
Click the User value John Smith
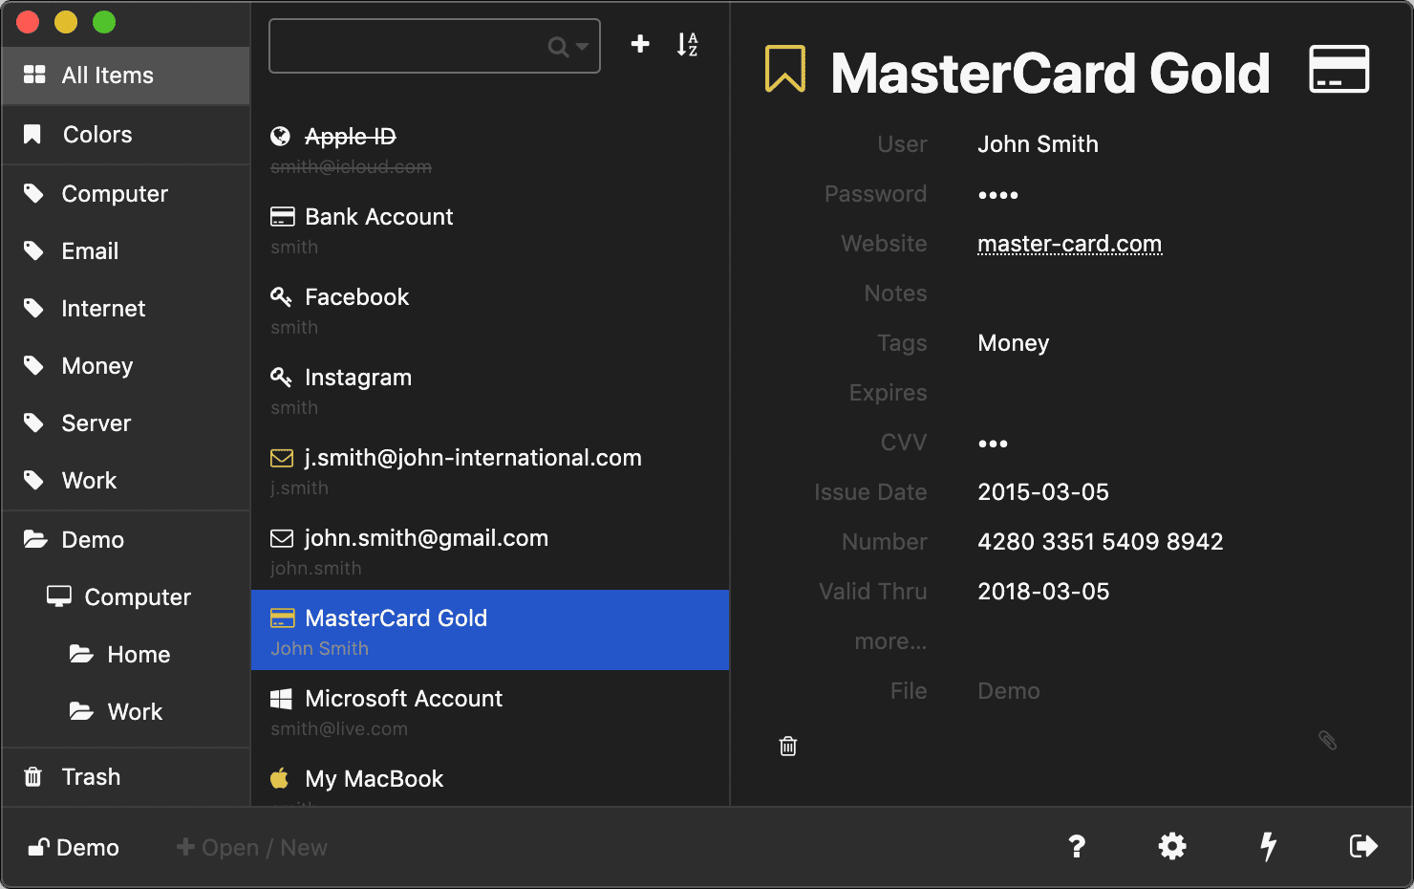[1038, 144]
